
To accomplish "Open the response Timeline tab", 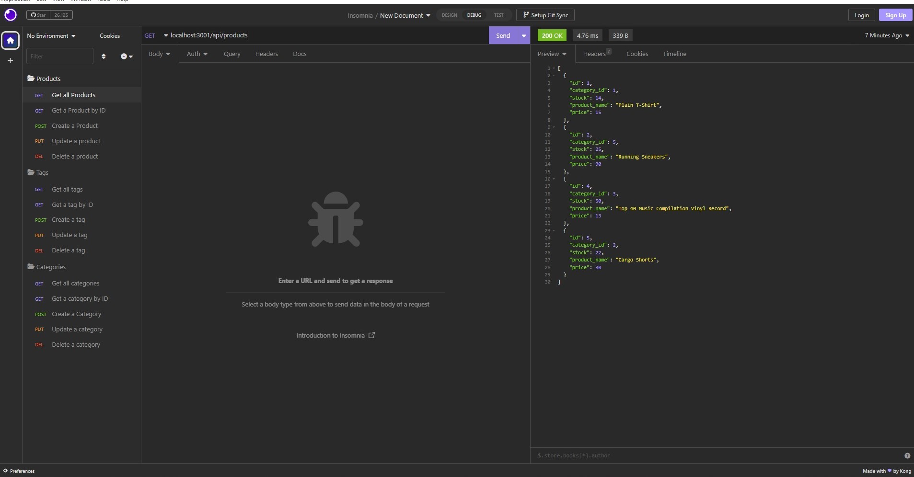I will point(674,54).
